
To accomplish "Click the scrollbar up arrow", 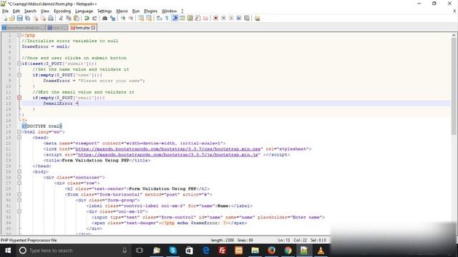I will point(454,35).
